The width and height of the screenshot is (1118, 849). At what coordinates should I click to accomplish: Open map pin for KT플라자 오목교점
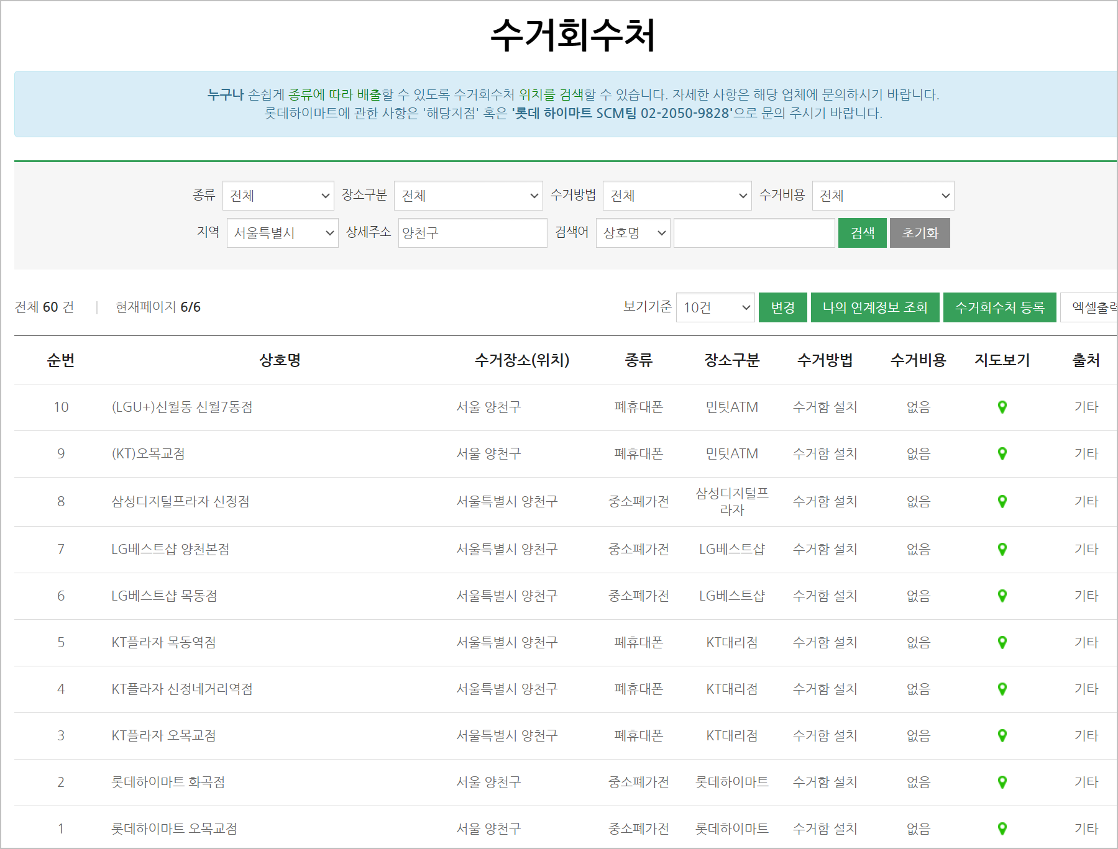[x=1002, y=735]
